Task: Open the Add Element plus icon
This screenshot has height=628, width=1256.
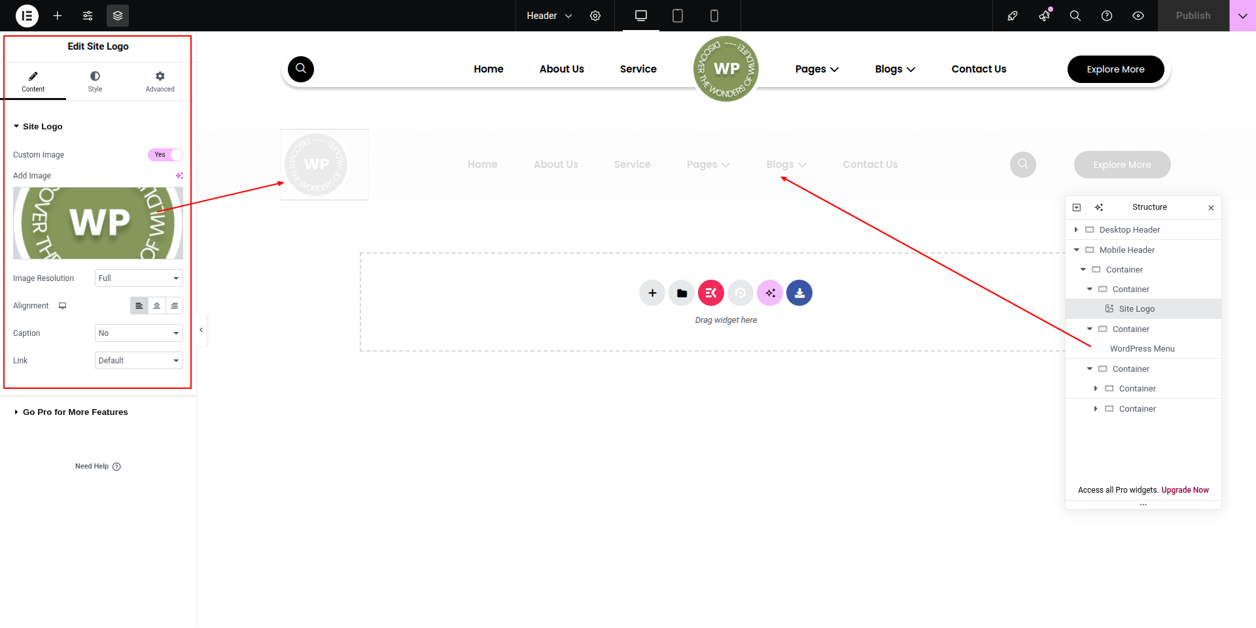Action: [58, 16]
